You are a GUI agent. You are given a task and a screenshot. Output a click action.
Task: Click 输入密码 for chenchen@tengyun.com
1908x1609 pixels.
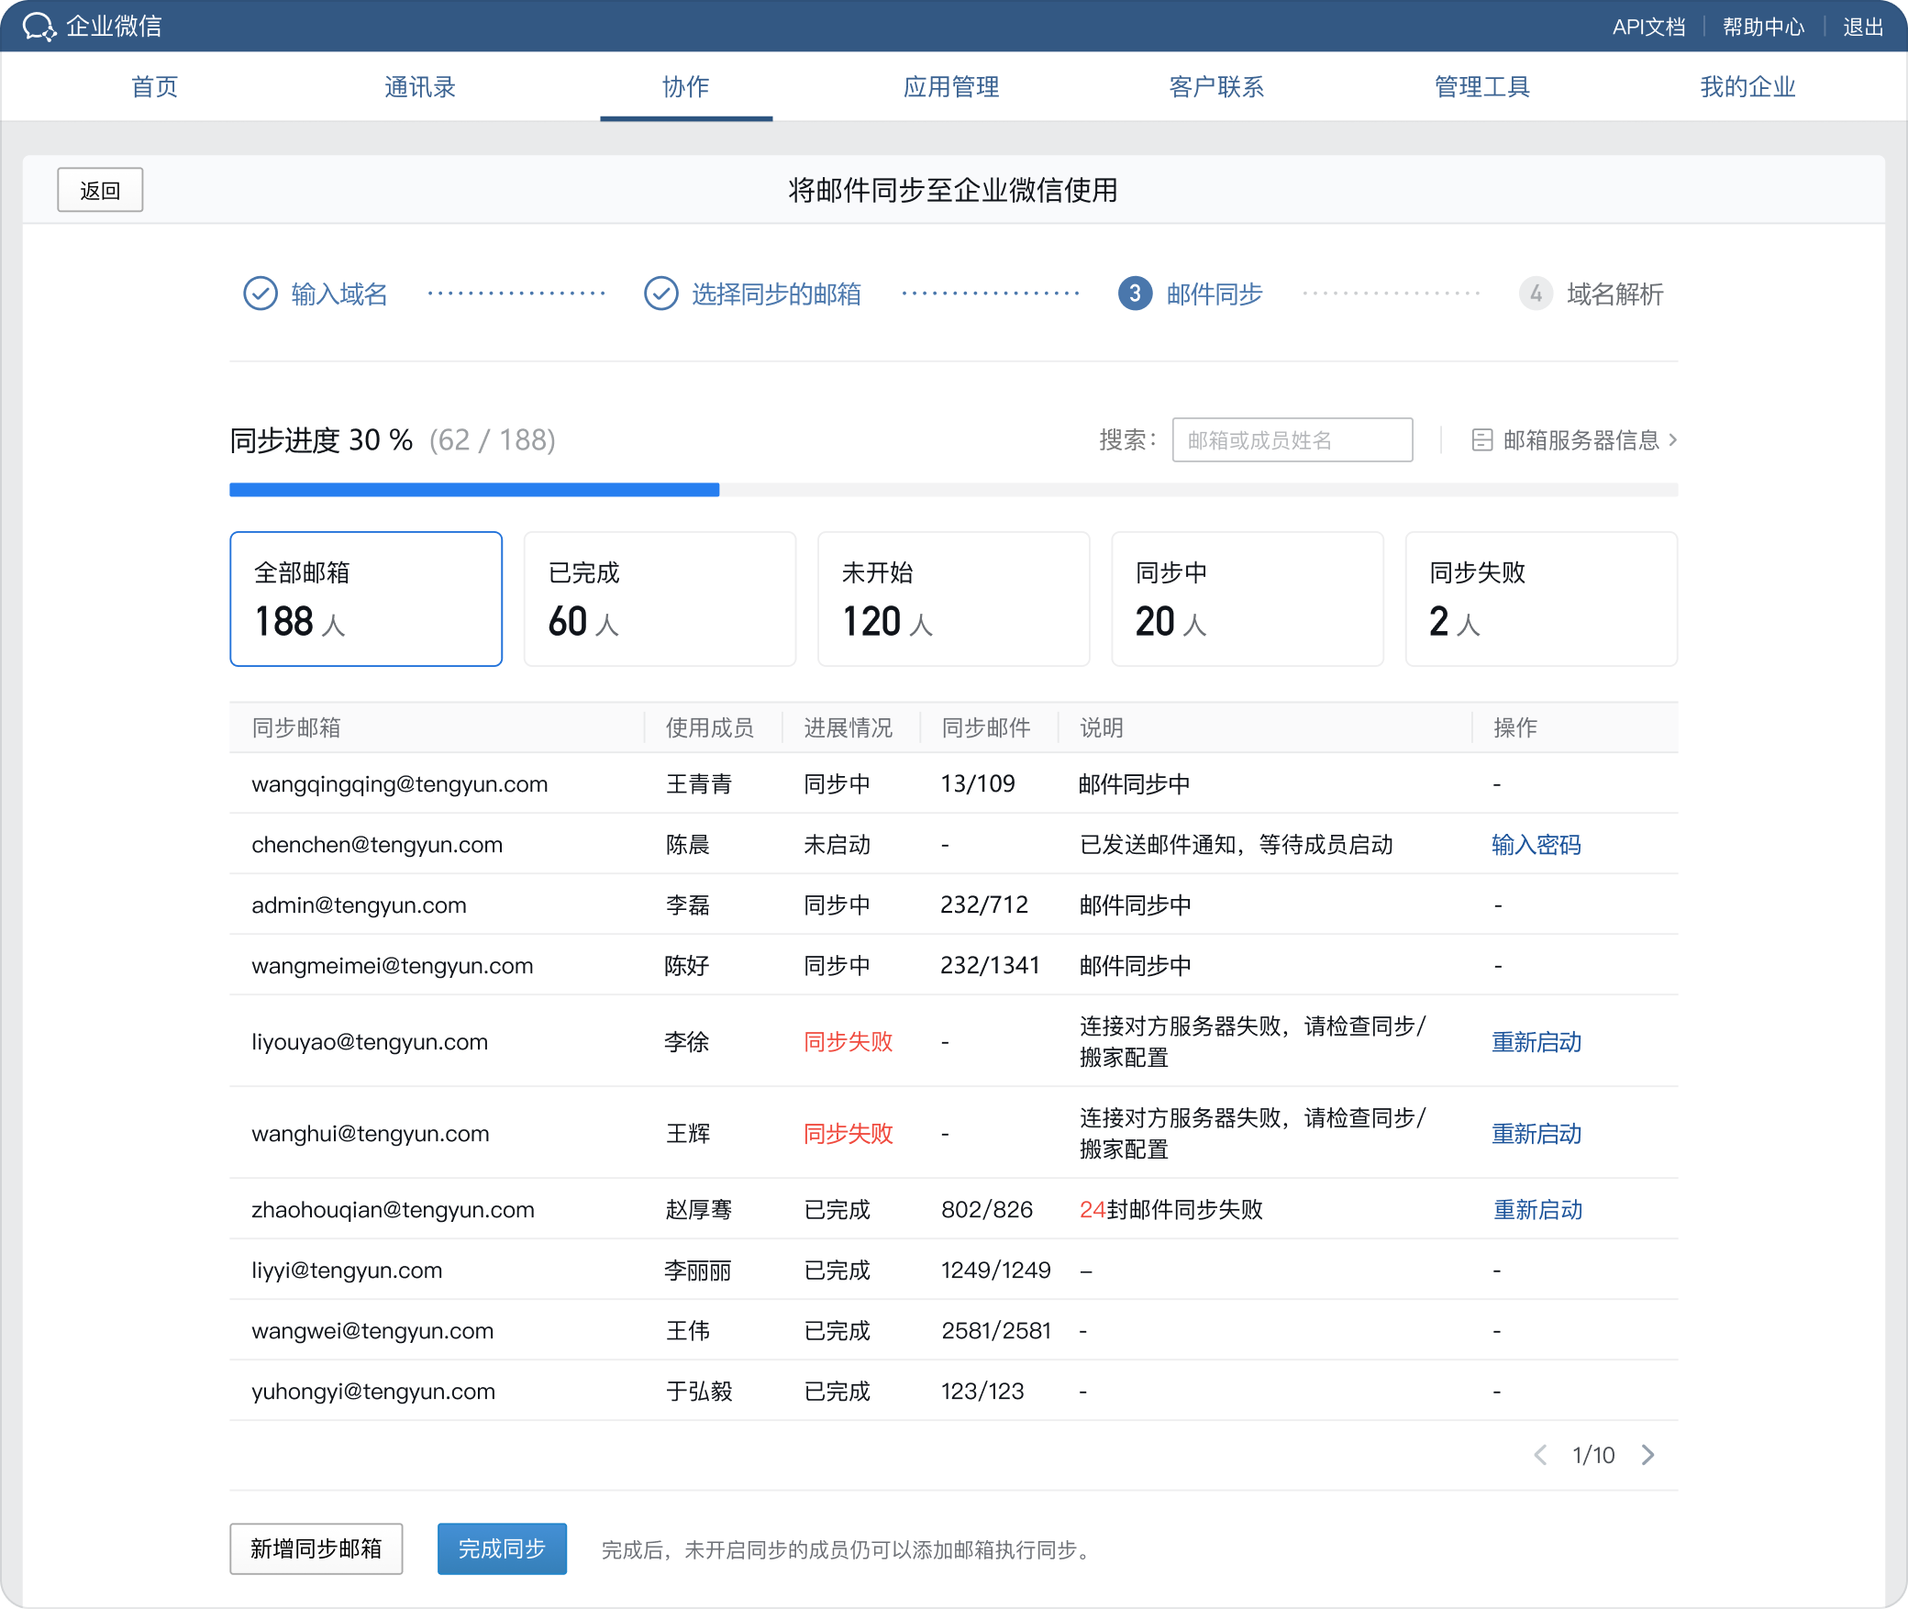[1536, 845]
